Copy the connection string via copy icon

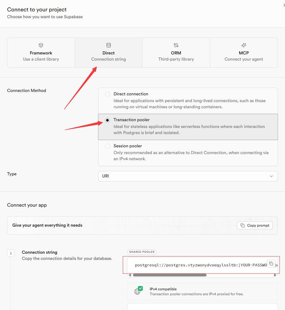point(271,264)
